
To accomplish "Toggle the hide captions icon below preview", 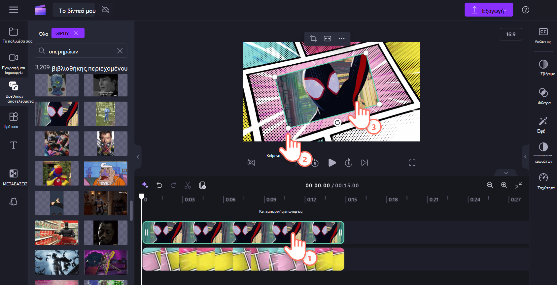I will point(251,163).
